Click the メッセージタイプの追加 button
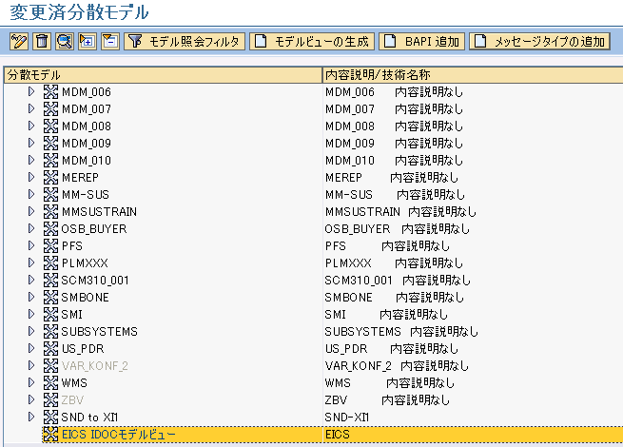 tap(540, 42)
